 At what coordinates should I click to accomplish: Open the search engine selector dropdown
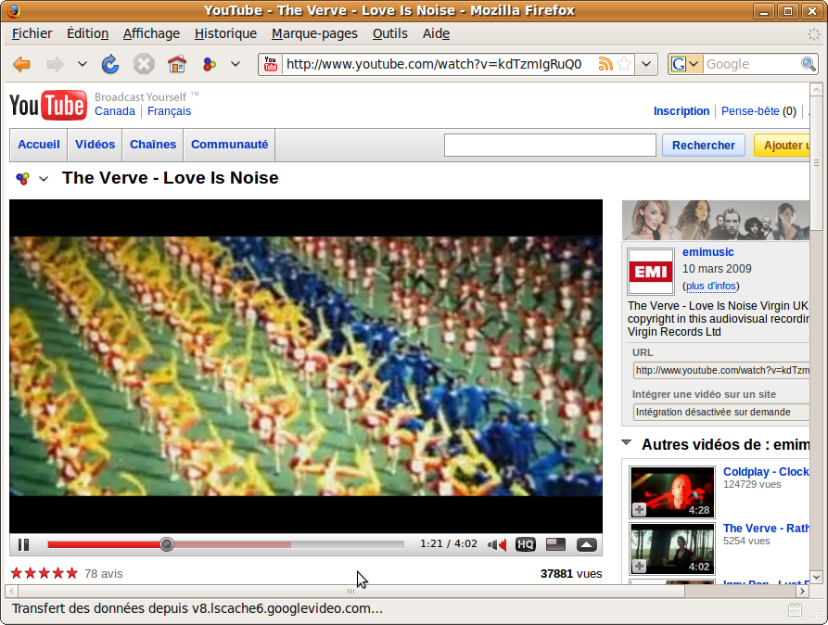click(685, 65)
